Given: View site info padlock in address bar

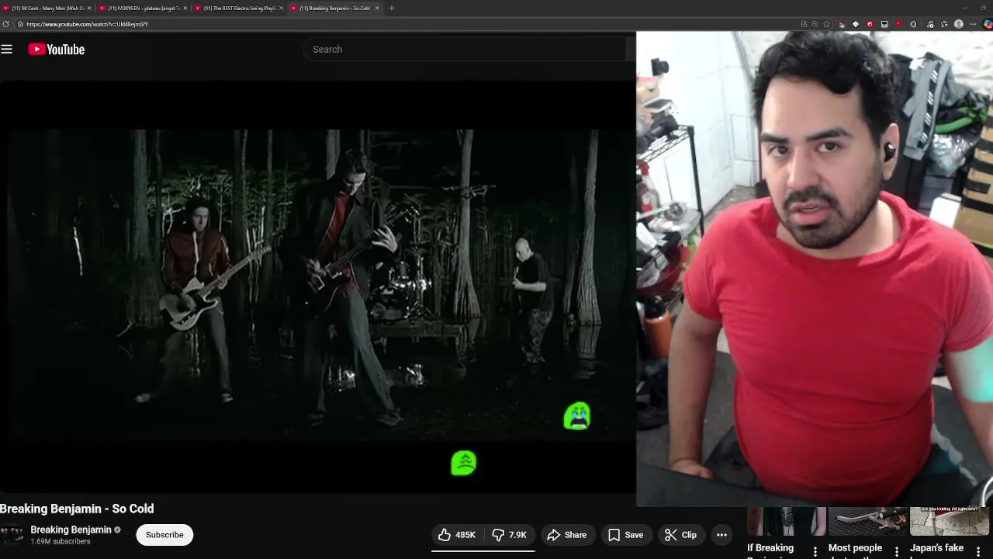Looking at the screenshot, I should click(x=20, y=24).
